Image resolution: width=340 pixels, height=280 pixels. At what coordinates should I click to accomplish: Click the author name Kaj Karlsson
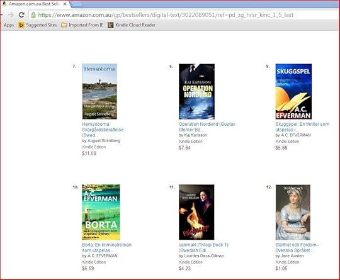pyautogui.click(x=196, y=135)
